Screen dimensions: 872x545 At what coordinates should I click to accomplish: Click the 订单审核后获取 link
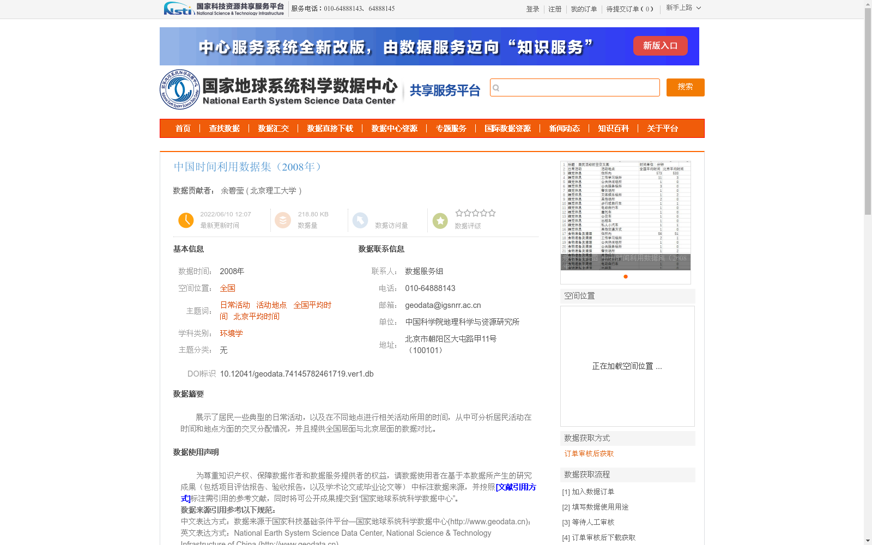pyautogui.click(x=589, y=453)
